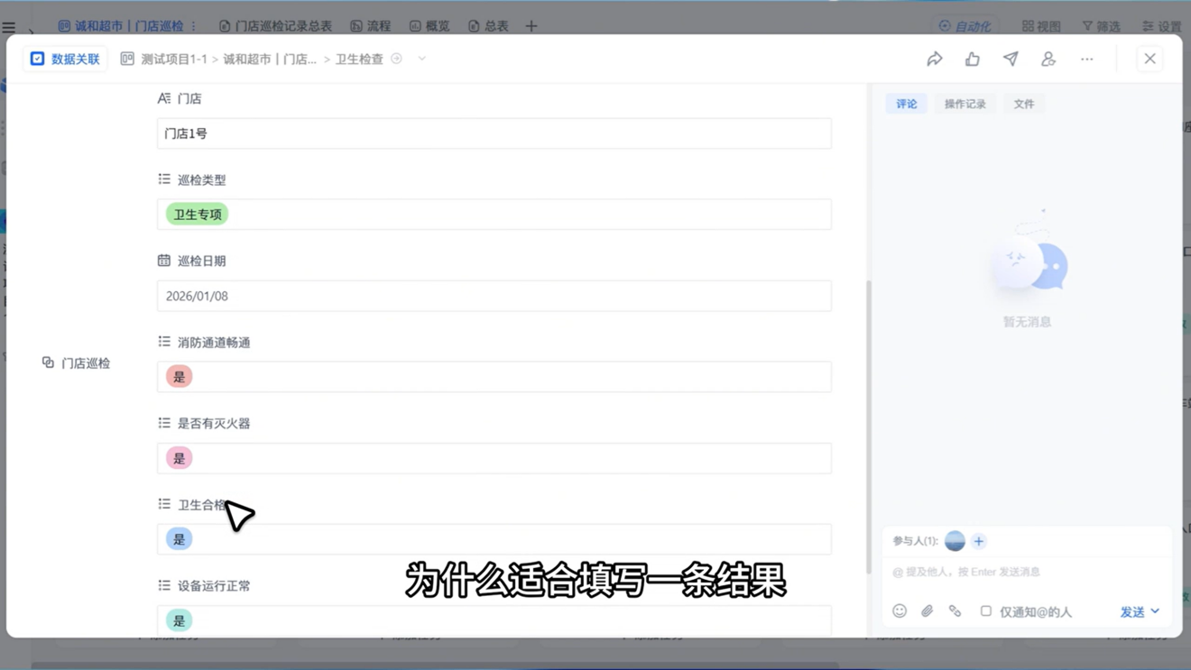Click 诚和超市 | 门店... breadcrumb link
Screen dimensions: 1191x670
(270, 59)
